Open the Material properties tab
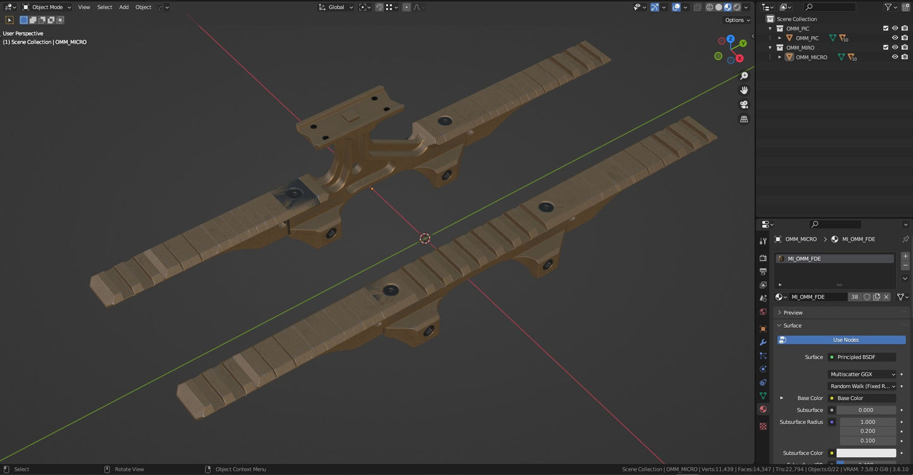Screen dimensions: 913x475 coord(763,409)
